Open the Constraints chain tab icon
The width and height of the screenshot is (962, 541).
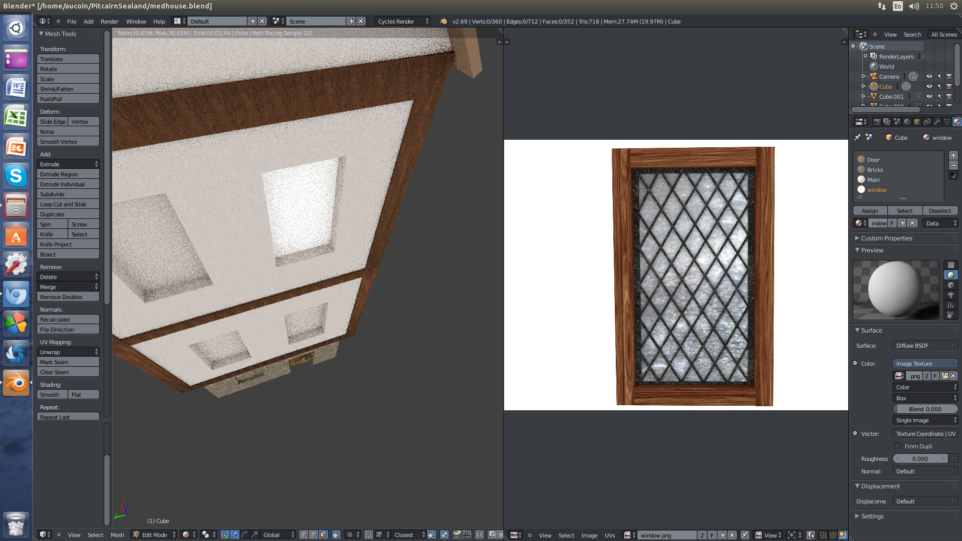[x=927, y=122]
